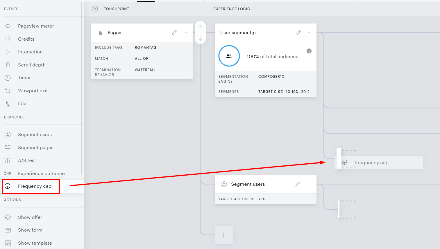
Task: Open the audience info icon
Action: (309, 51)
